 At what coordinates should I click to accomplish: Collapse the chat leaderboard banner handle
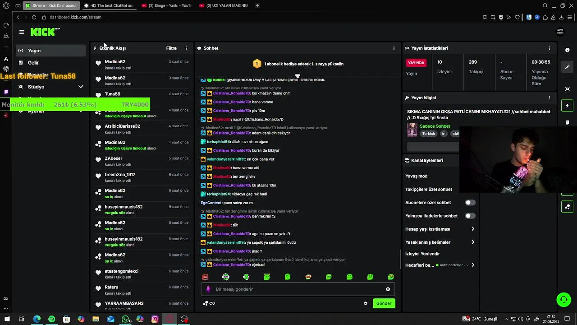pyautogui.click(x=298, y=76)
